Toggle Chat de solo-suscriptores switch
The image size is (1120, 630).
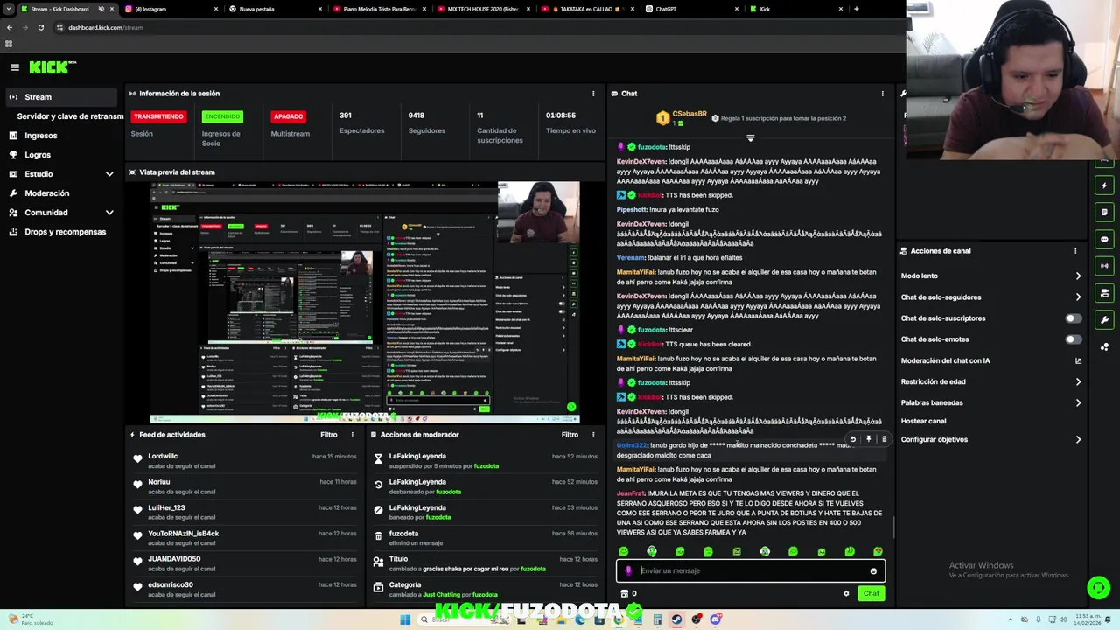[1073, 318]
